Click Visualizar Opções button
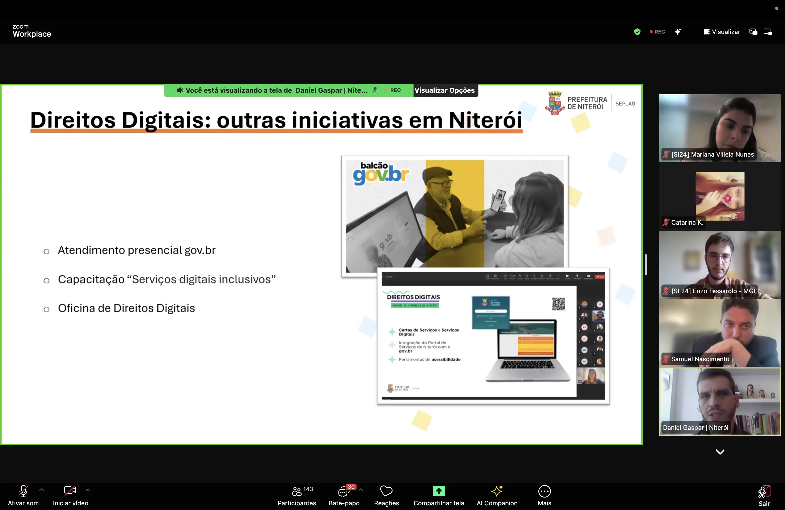The height and width of the screenshot is (510, 785). click(445, 90)
